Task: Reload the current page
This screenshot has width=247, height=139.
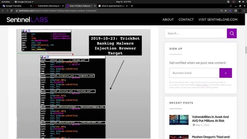Action: click(12, 11)
